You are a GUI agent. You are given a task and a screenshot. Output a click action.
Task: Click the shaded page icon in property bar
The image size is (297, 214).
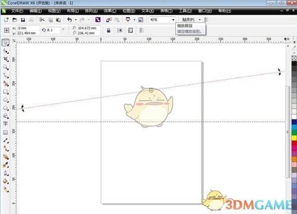click(130, 30)
